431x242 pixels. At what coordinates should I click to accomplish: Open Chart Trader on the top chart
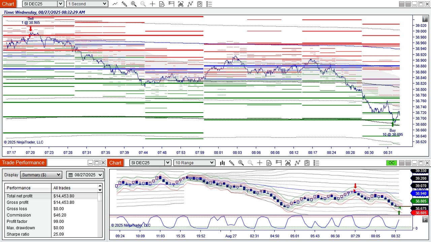tap(171, 4)
